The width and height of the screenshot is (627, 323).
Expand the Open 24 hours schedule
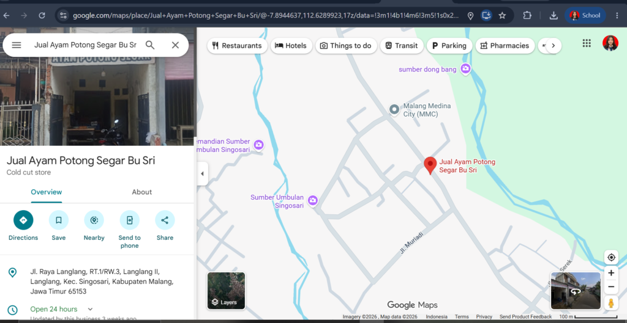coord(90,309)
